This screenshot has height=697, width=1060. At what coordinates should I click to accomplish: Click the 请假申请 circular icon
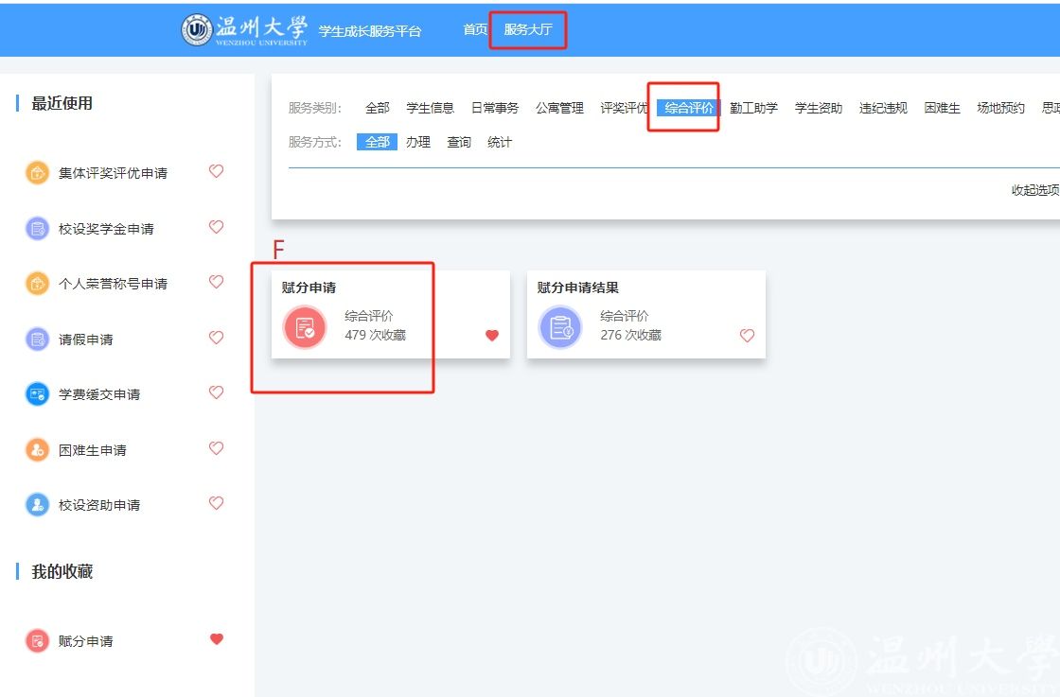[37, 339]
